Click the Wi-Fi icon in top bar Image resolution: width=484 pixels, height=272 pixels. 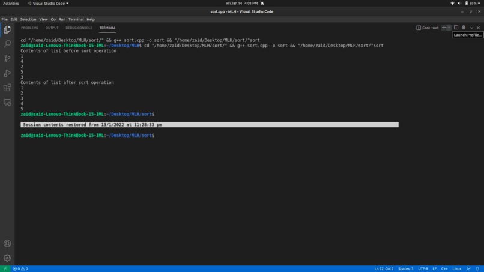click(x=452, y=4)
